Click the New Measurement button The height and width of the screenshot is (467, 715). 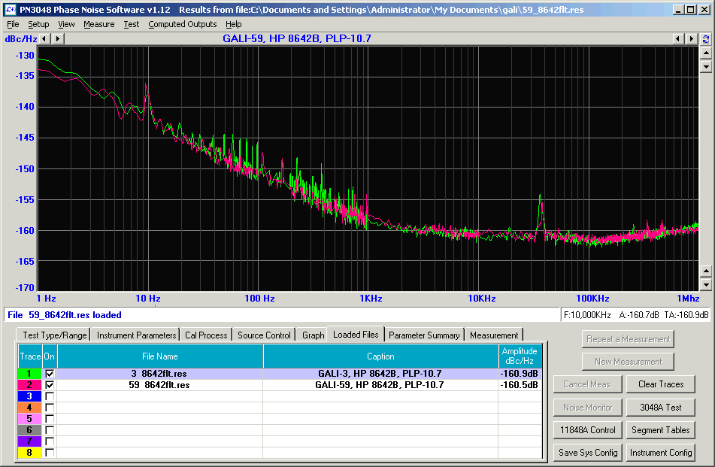click(628, 362)
